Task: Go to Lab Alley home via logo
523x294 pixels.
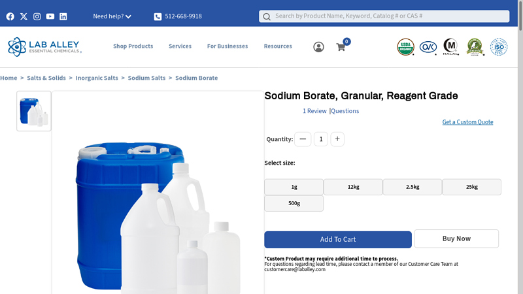Action: pos(44,46)
